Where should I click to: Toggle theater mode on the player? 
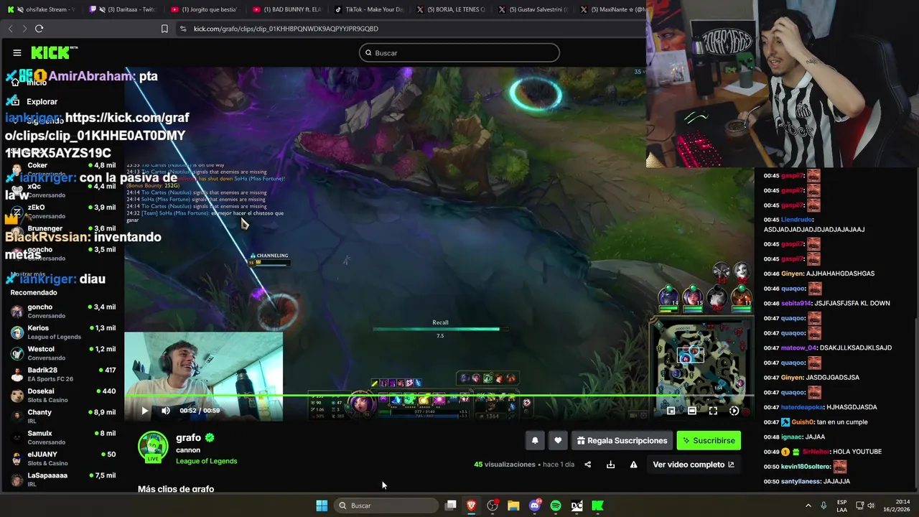[x=691, y=411]
